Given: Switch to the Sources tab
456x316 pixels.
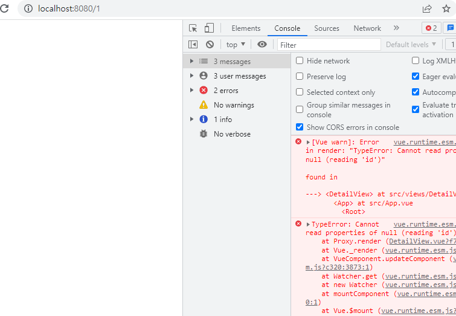Looking at the screenshot, I should 327,28.
